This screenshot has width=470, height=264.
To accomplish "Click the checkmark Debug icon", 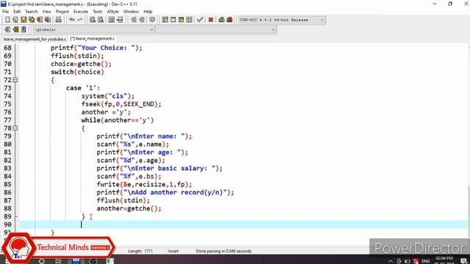I will [200, 20].
